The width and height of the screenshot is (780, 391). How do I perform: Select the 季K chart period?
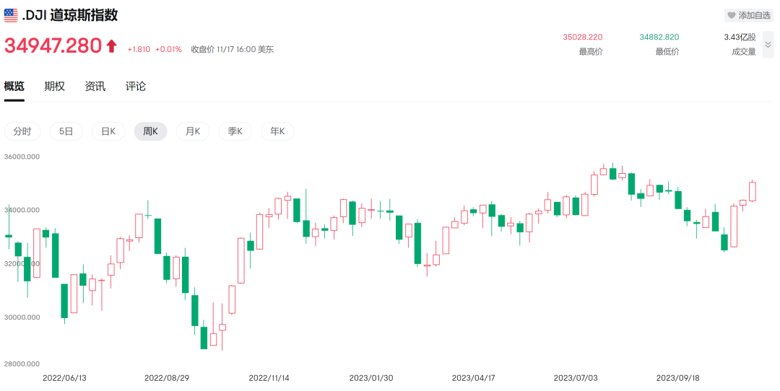click(235, 131)
